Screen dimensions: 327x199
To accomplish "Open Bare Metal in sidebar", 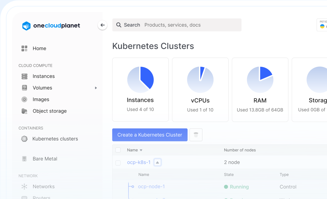I will (45, 159).
